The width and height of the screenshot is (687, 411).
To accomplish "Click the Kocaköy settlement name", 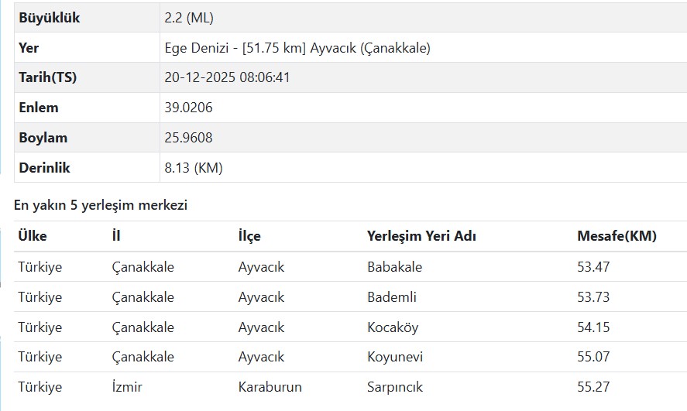I will click(x=393, y=327).
